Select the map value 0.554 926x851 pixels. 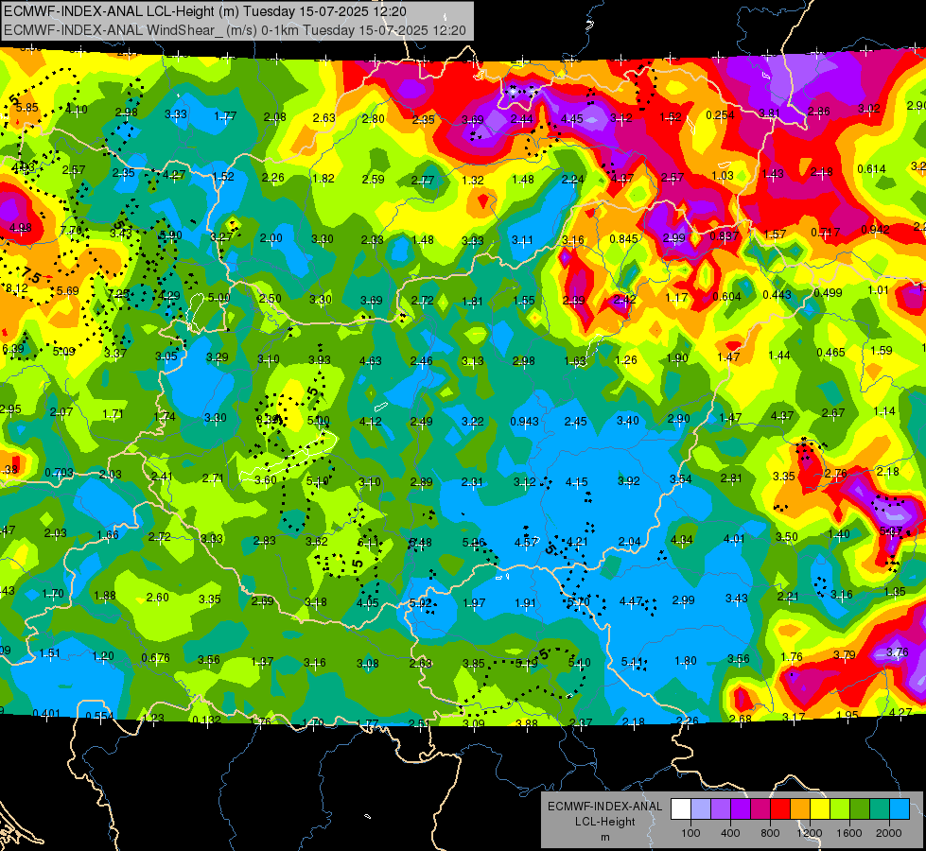click(x=100, y=716)
